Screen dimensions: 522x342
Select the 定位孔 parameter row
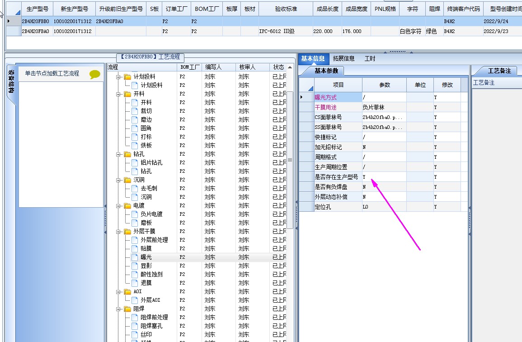[x=383, y=207]
